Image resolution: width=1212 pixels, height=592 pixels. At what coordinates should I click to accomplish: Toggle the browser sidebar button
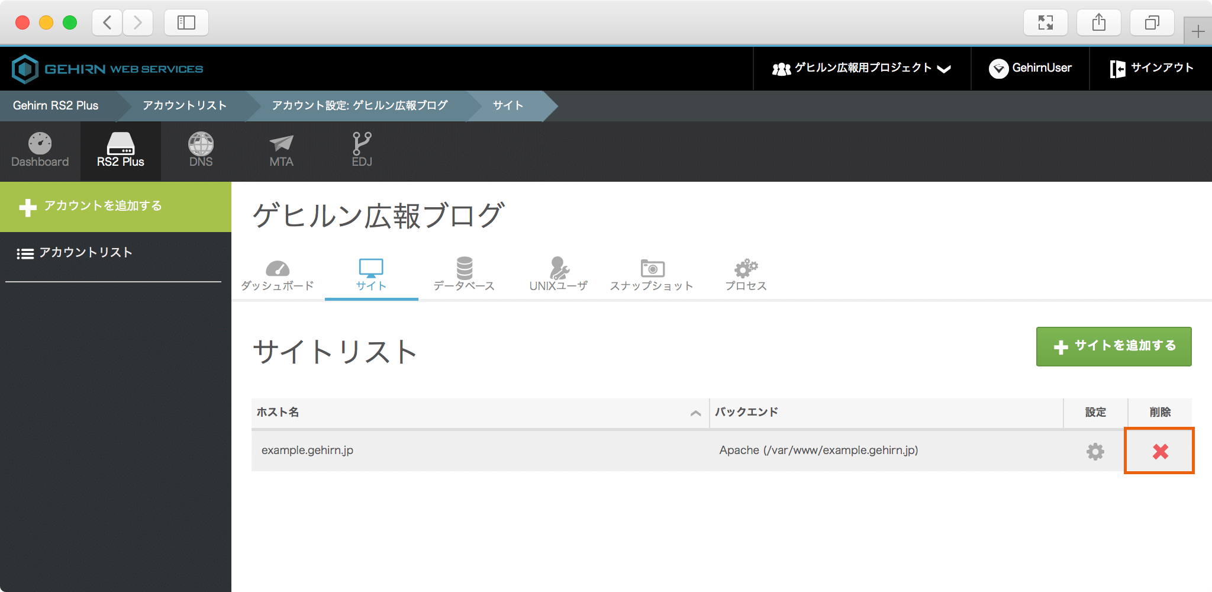(x=186, y=22)
